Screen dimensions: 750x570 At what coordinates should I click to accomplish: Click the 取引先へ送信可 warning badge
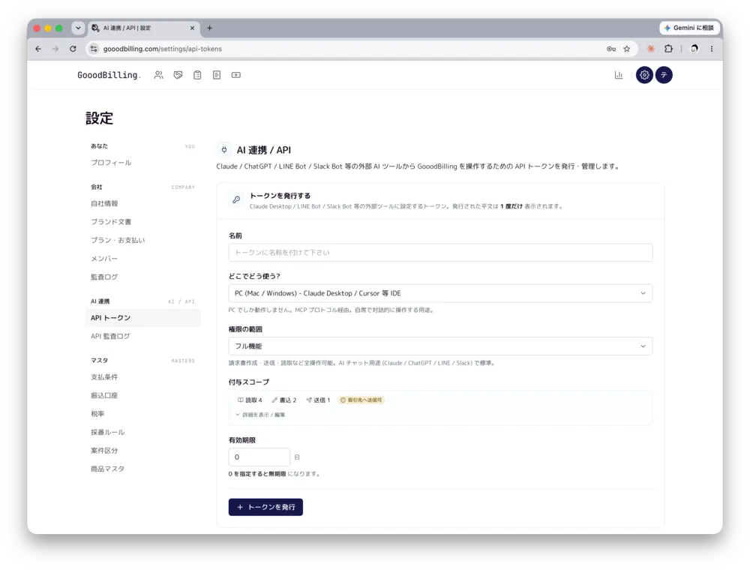pyautogui.click(x=361, y=400)
